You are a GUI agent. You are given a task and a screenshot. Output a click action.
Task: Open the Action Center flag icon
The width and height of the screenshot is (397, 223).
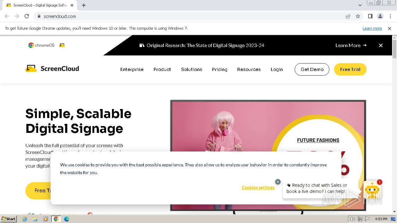pyautogui.click(x=368, y=219)
